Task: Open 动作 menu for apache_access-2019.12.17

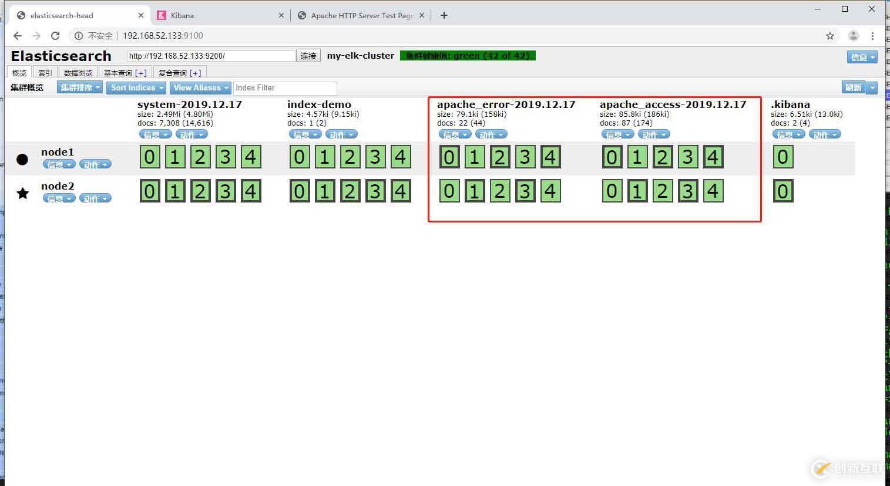Action: 654,134
